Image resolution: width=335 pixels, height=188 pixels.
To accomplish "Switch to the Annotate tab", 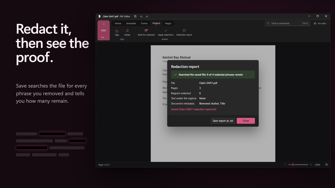I will coord(131,23).
